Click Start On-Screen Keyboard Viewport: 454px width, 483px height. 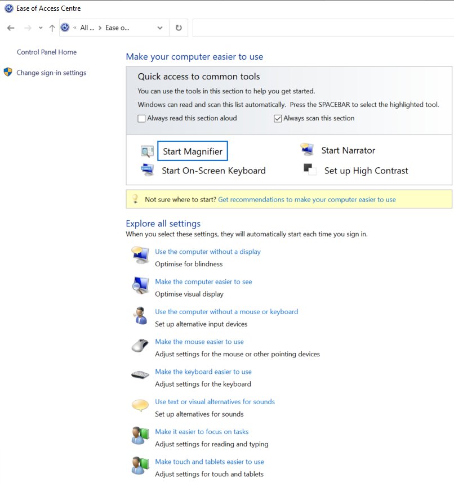click(x=213, y=171)
